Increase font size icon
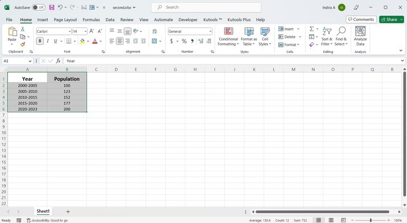The height and width of the screenshot is (223, 407). (x=92, y=31)
